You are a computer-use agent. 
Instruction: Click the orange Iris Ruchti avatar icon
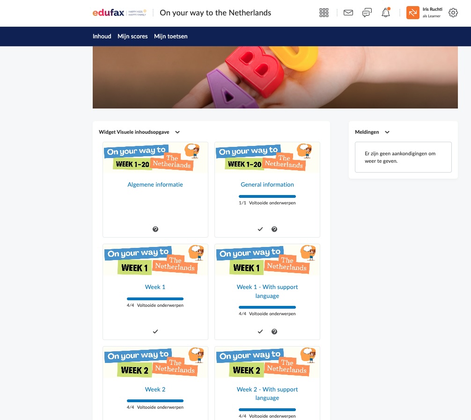click(x=413, y=13)
